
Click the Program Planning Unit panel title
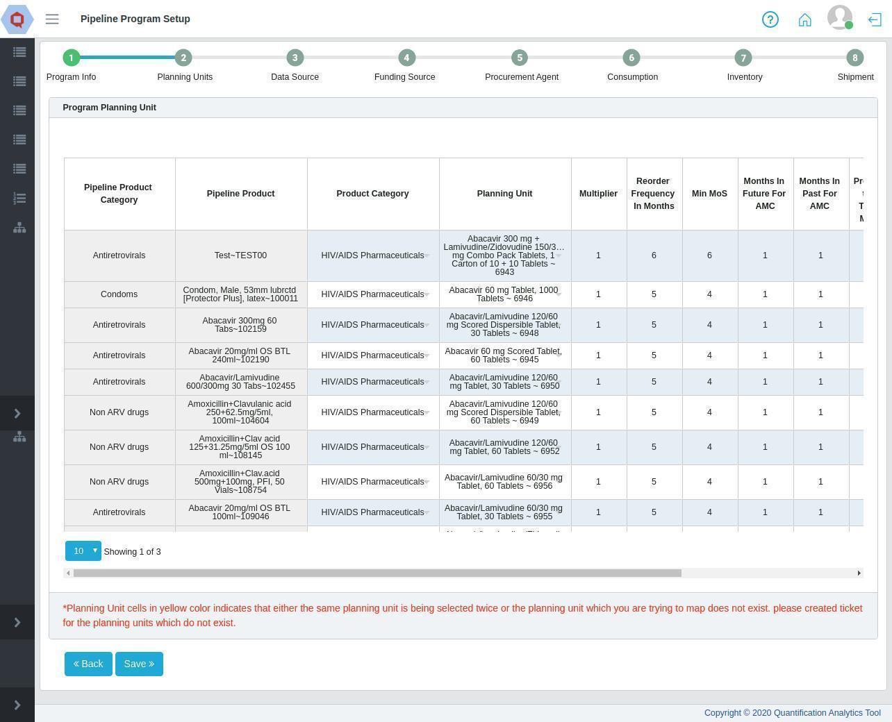point(109,108)
